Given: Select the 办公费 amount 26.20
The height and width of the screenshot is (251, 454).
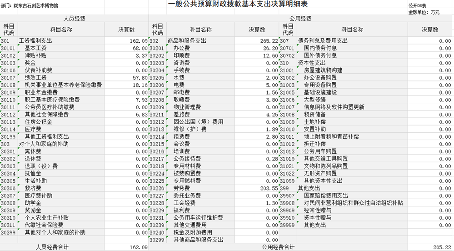Looking at the screenshot, I should pos(256,48).
